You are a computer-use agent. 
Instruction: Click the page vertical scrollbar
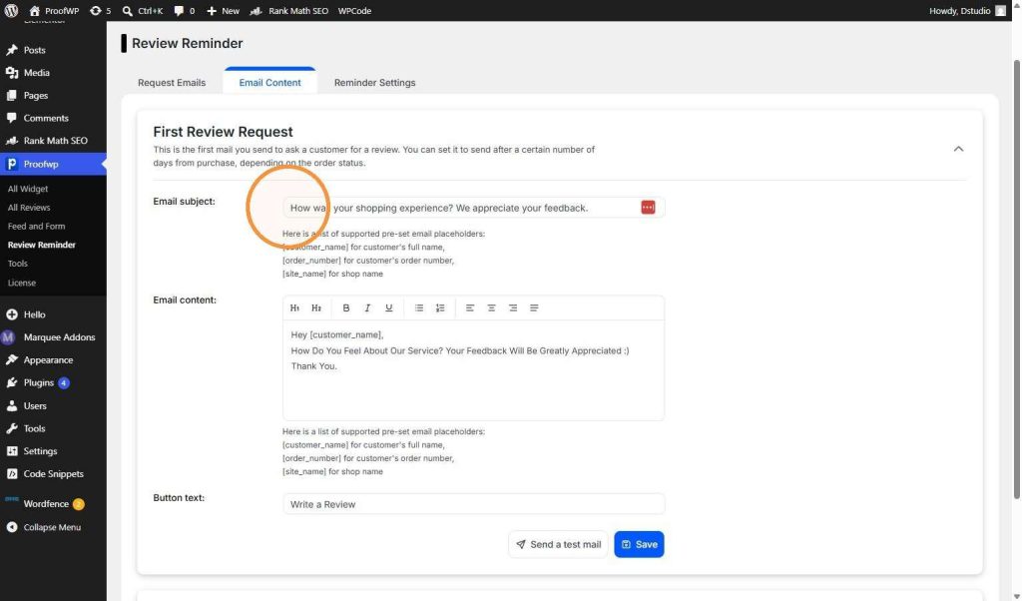tap(1016, 281)
